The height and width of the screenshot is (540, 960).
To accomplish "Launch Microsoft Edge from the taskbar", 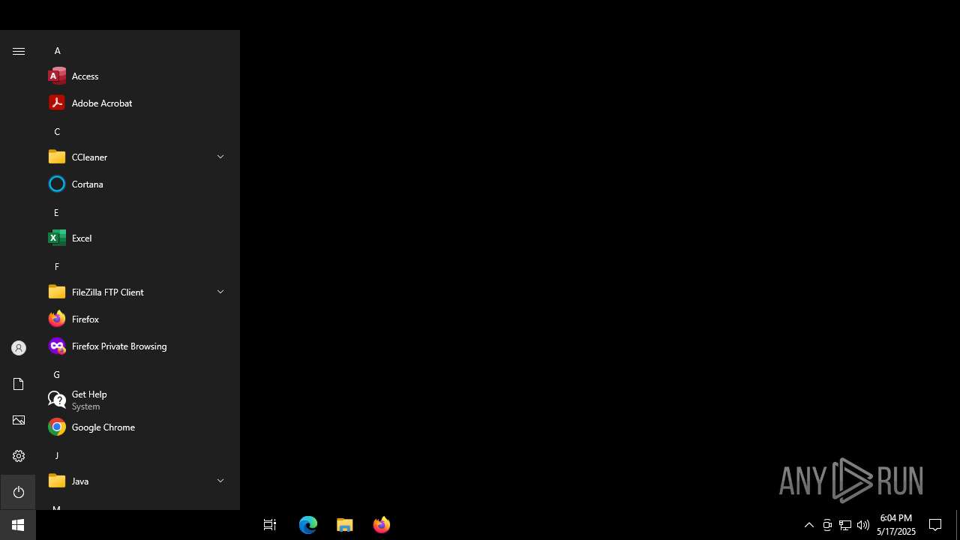I will pos(308,525).
